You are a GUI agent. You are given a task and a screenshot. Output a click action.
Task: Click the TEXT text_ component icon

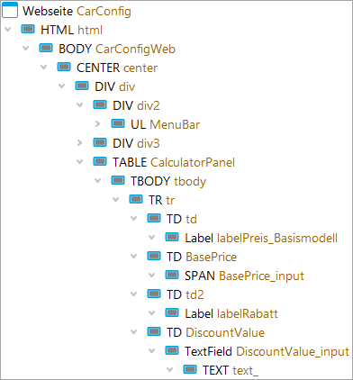190,369
